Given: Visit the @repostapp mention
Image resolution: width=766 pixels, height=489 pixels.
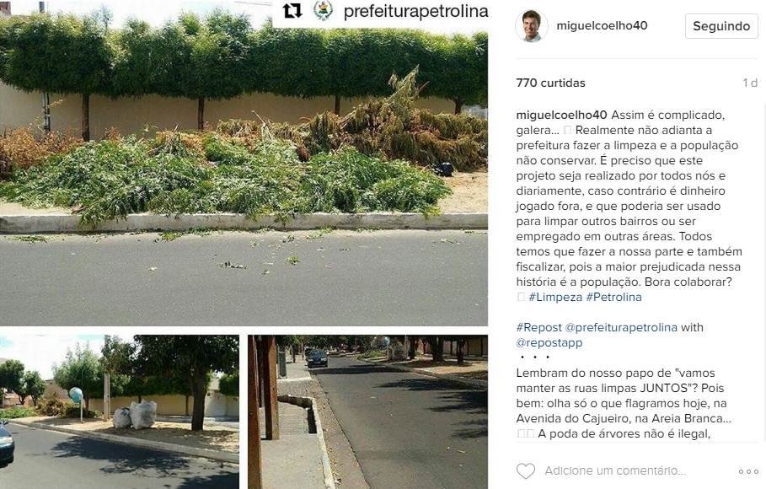Looking at the screenshot, I should (549, 343).
